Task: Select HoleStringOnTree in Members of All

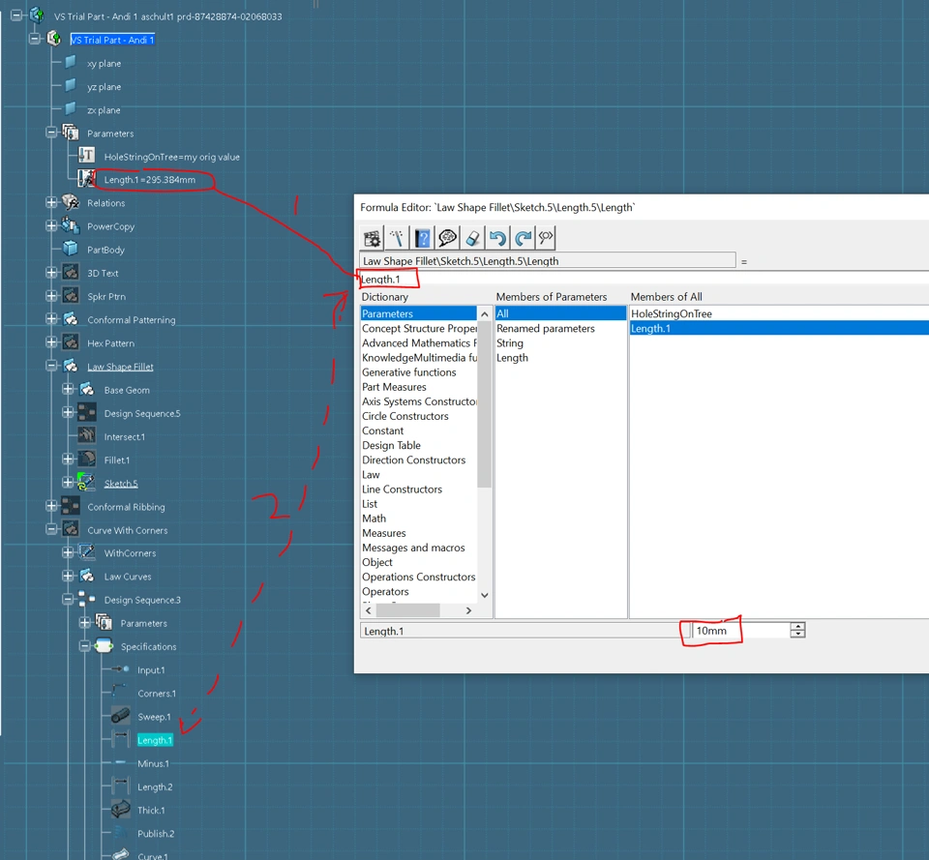Action: (x=672, y=313)
